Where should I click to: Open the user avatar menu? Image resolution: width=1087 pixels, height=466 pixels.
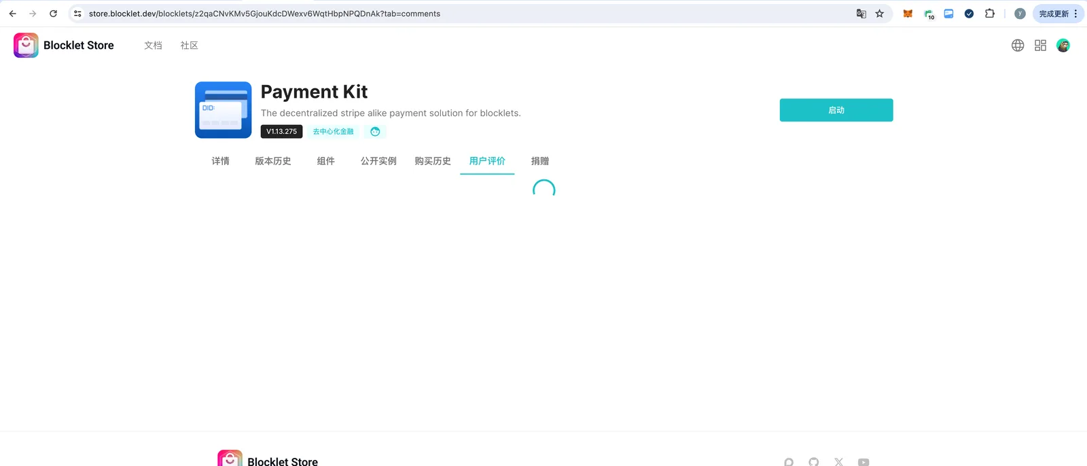coord(1063,46)
